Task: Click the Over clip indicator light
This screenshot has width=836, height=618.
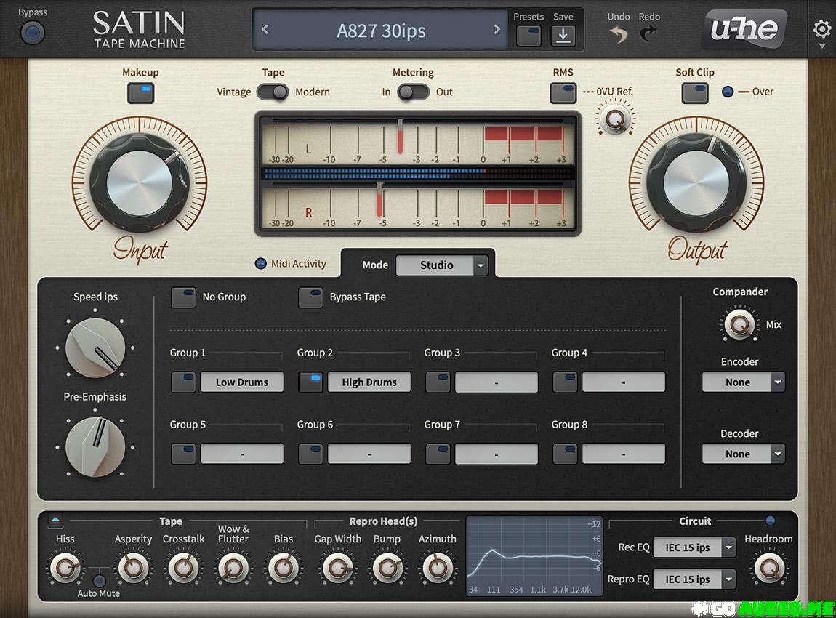Action: (x=728, y=92)
